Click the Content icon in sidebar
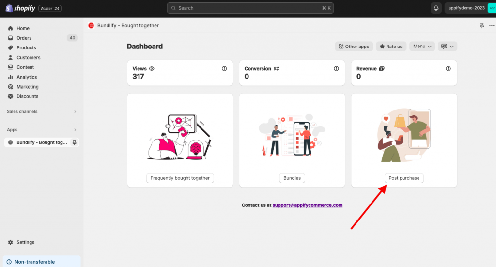This screenshot has height=267, width=496. coord(11,67)
